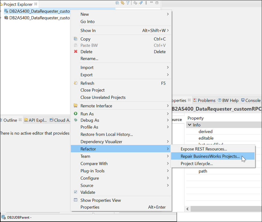The width and height of the screenshot is (262, 222).
Task: Expand the Run As submenu arrow
Action: [168, 114]
